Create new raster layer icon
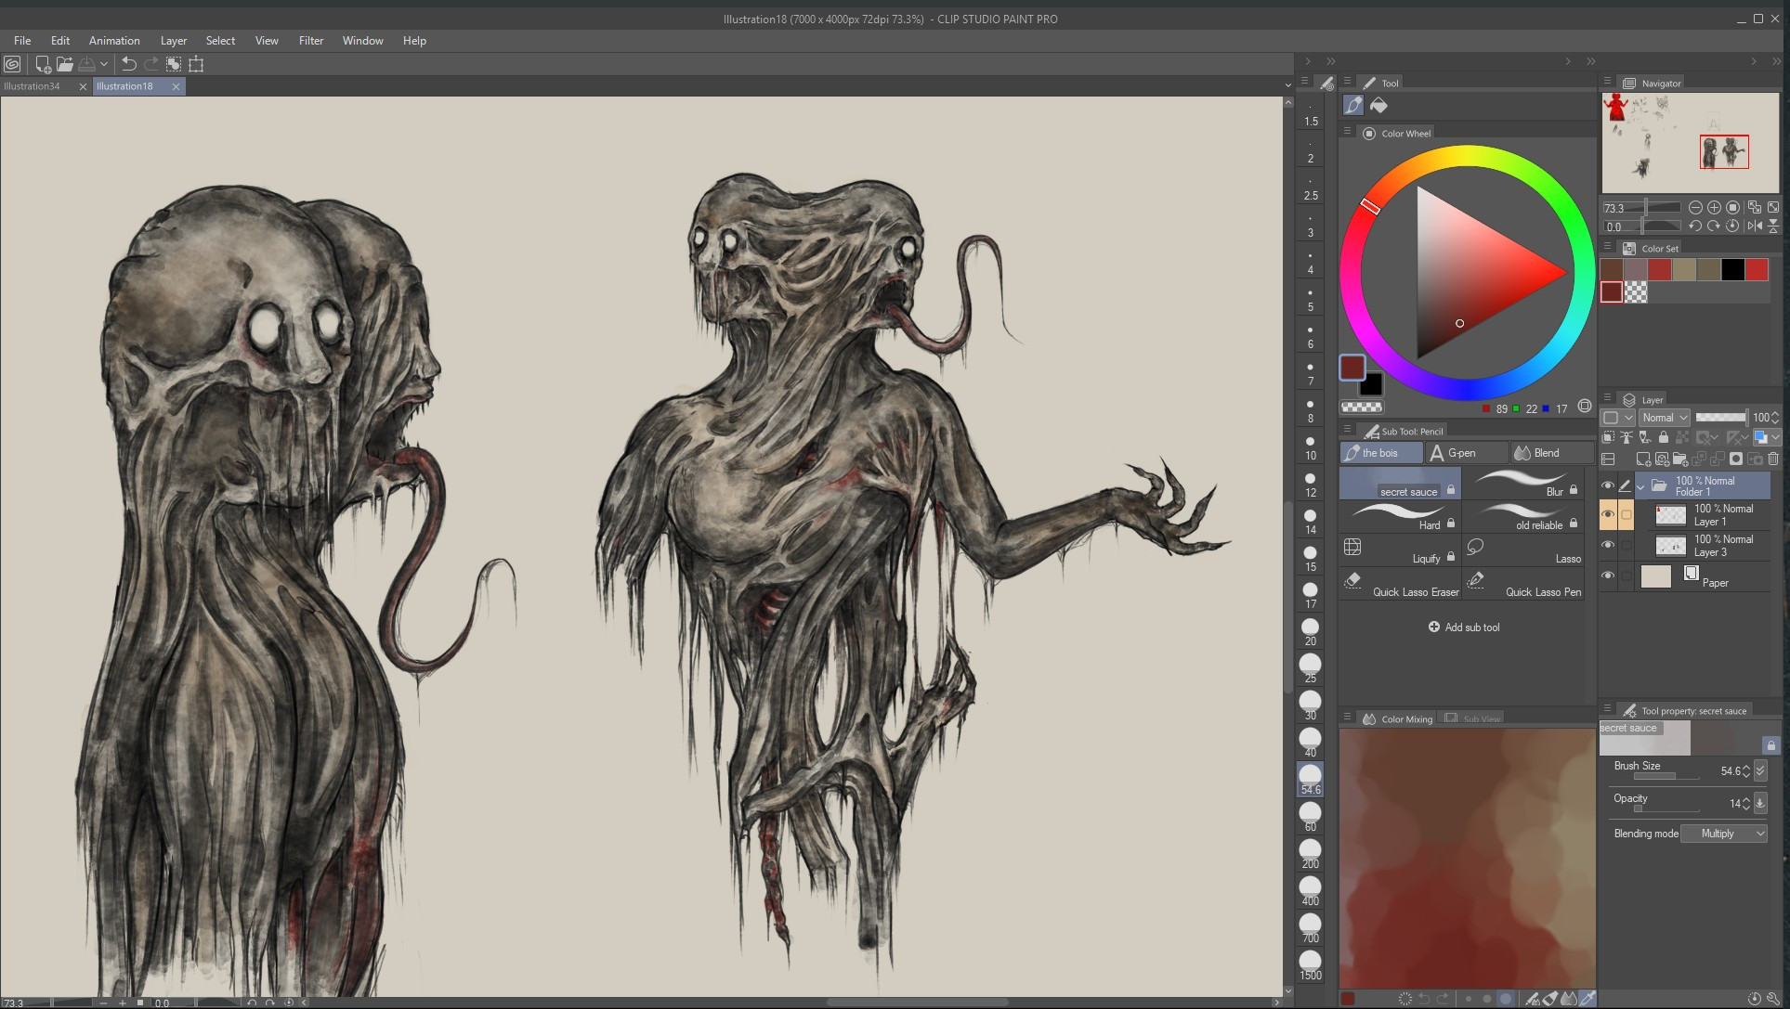Viewport: 1790px width, 1009px height. coord(1643,459)
